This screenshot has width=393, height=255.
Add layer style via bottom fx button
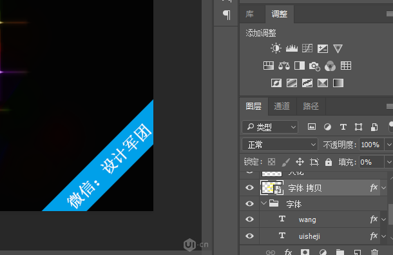coord(288,252)
